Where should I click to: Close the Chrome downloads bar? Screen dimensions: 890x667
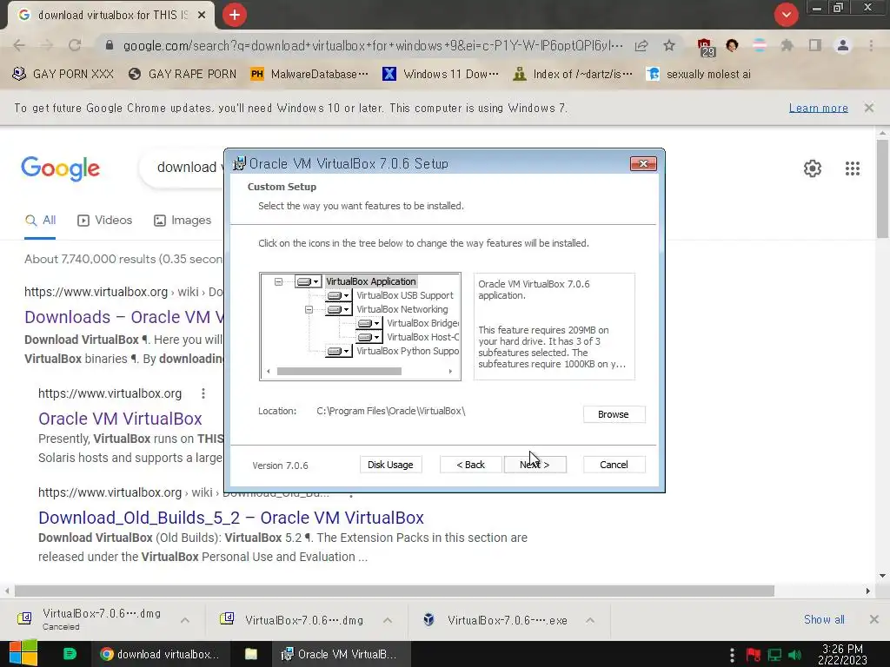pyautogui.click(x=874, y=620)
